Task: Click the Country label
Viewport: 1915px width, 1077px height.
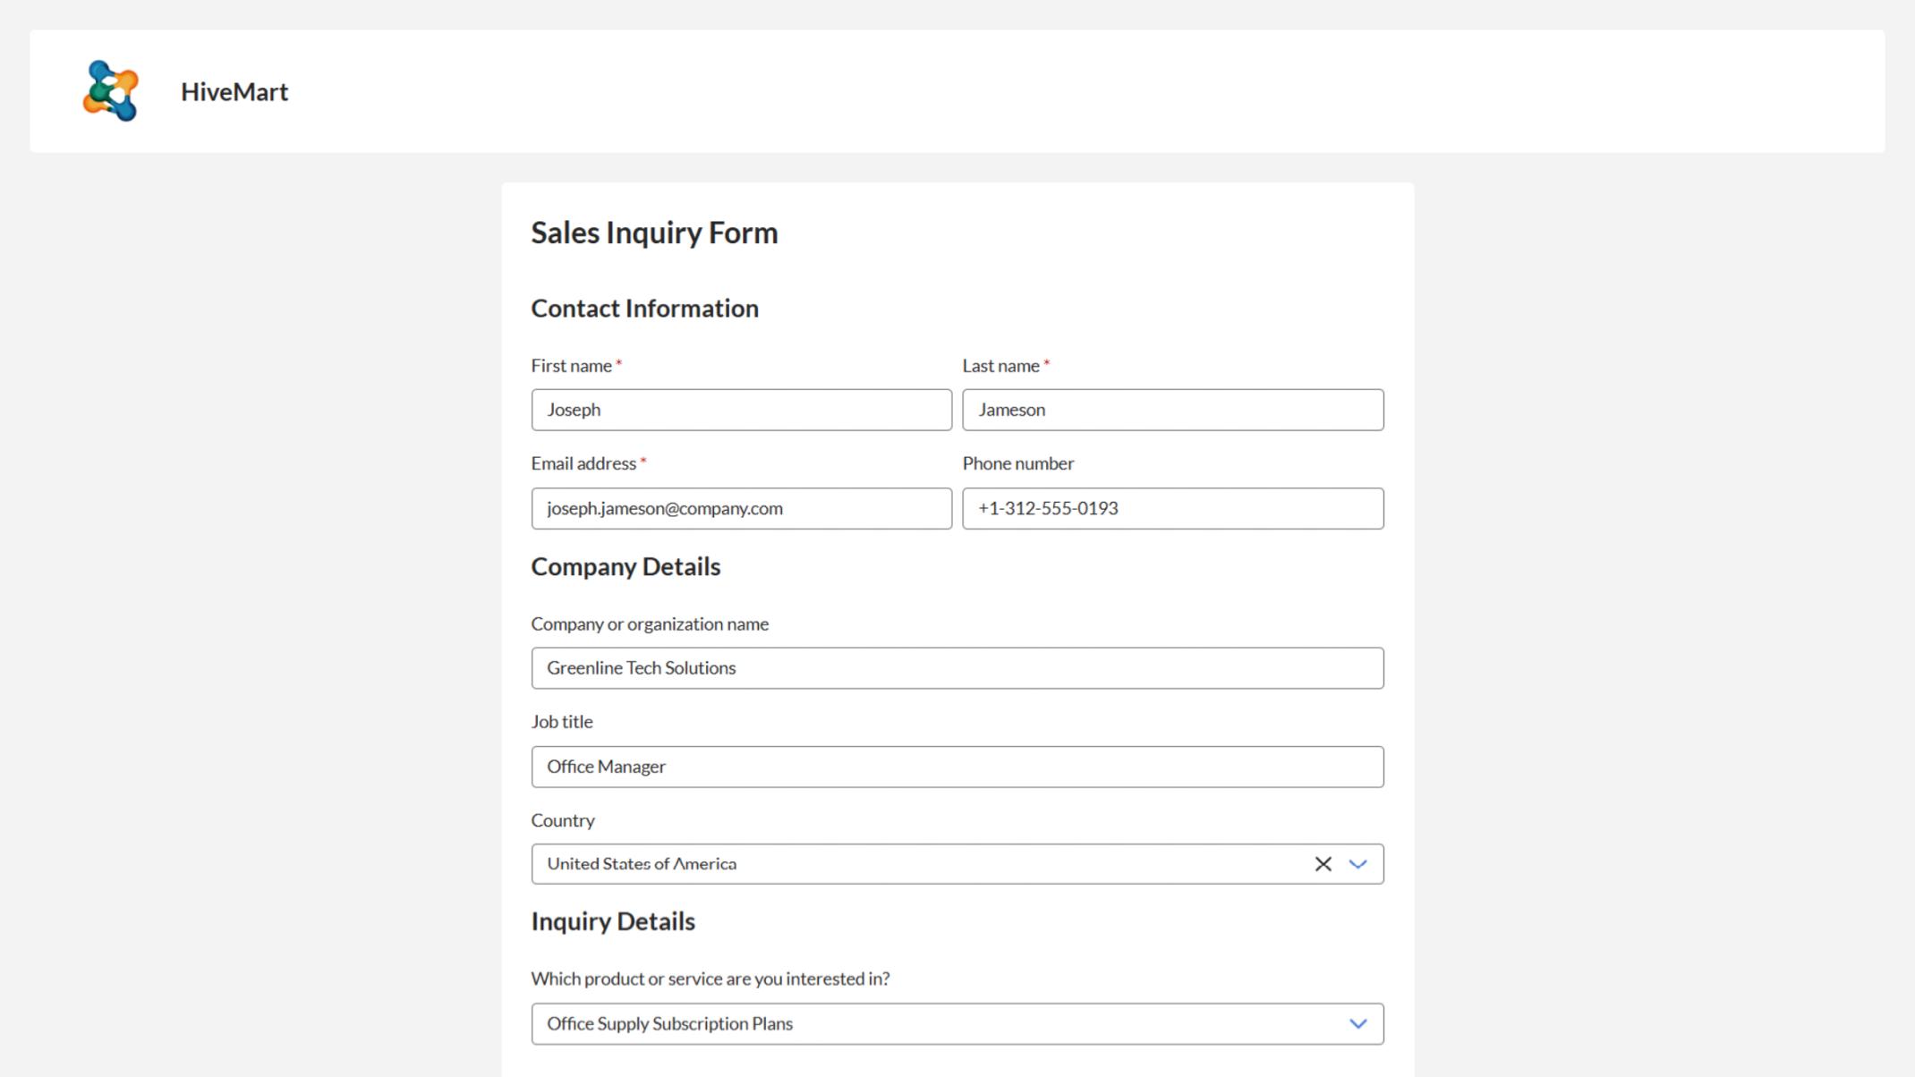Action: pos(563,820)
